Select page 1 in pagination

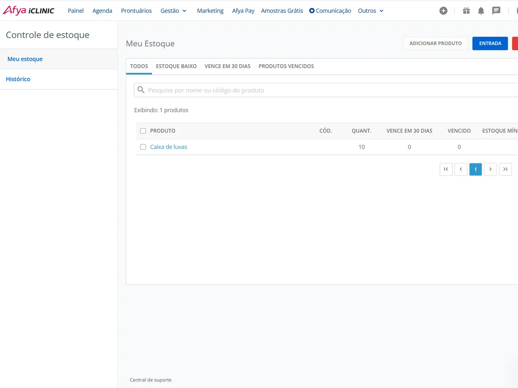click(x=476, y=169)
